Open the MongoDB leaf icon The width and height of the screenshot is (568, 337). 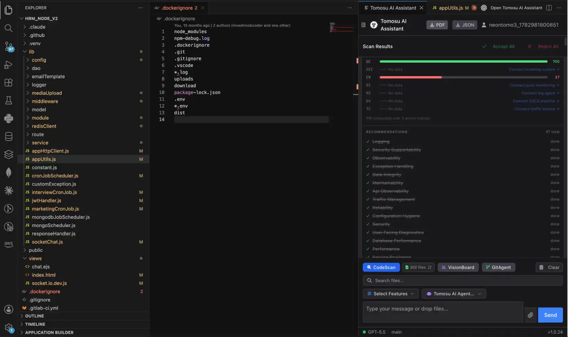[9, 172]
